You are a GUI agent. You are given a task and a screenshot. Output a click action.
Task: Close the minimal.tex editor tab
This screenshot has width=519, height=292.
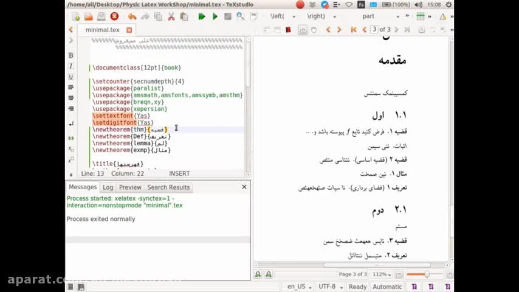click(x=129, y=30)
